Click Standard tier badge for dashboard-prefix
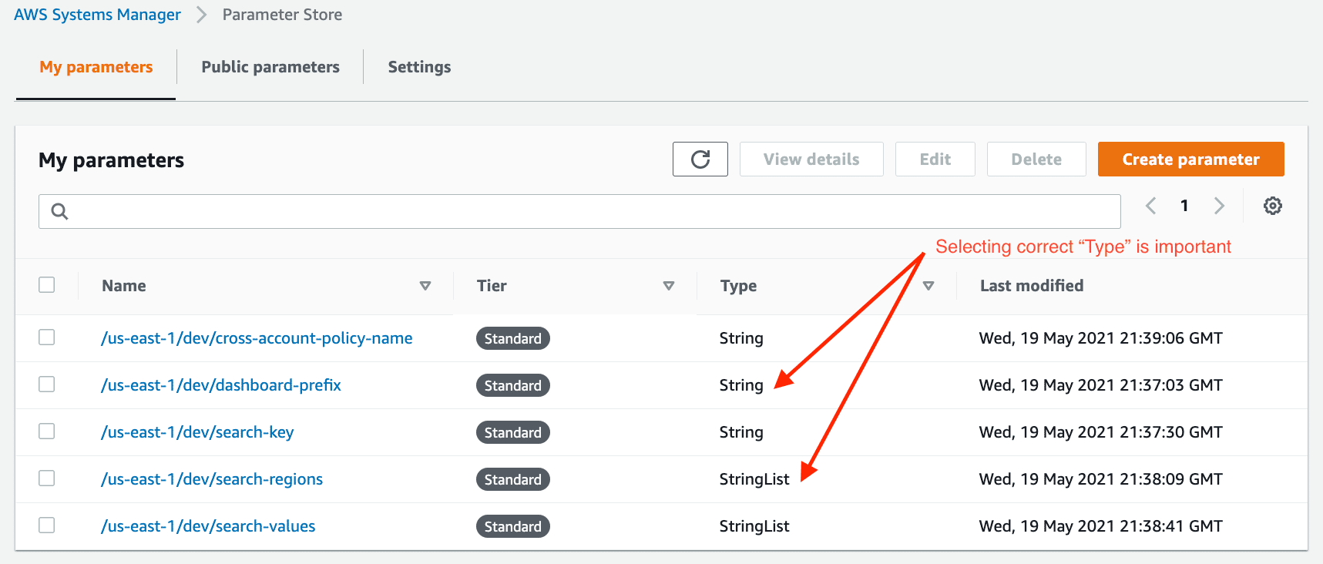 point(513,385)
